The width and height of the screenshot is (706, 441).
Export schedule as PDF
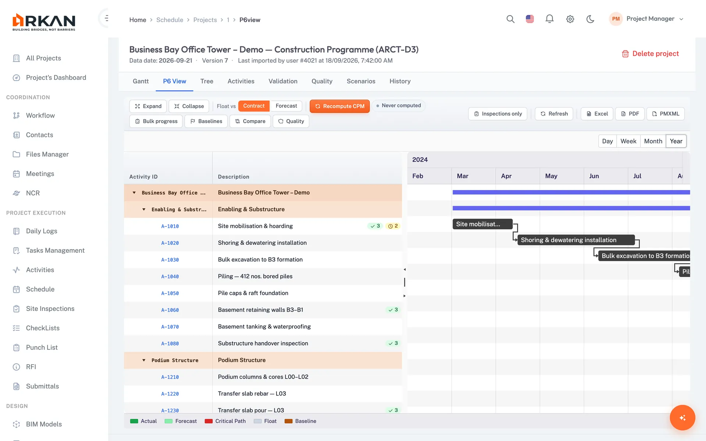tap(630, 114)
